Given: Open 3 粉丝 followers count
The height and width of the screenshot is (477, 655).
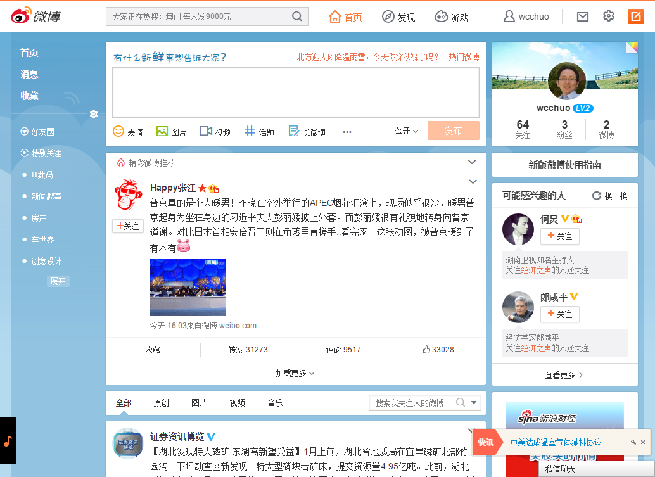Looking at the screenshot, I should [565, 129].
